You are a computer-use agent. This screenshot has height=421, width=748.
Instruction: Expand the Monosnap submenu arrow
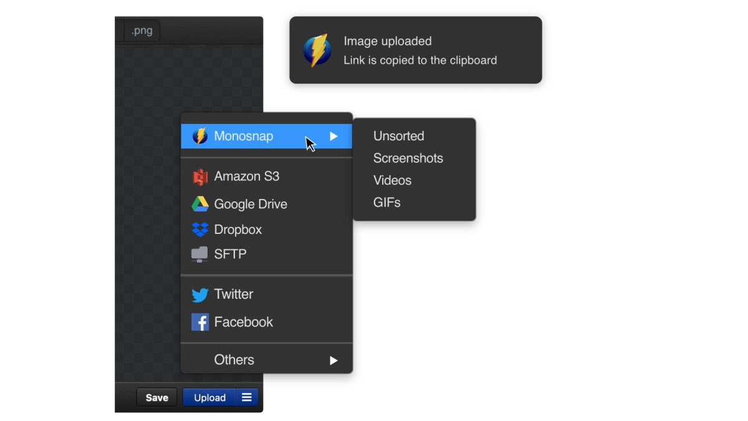[333, 136]
